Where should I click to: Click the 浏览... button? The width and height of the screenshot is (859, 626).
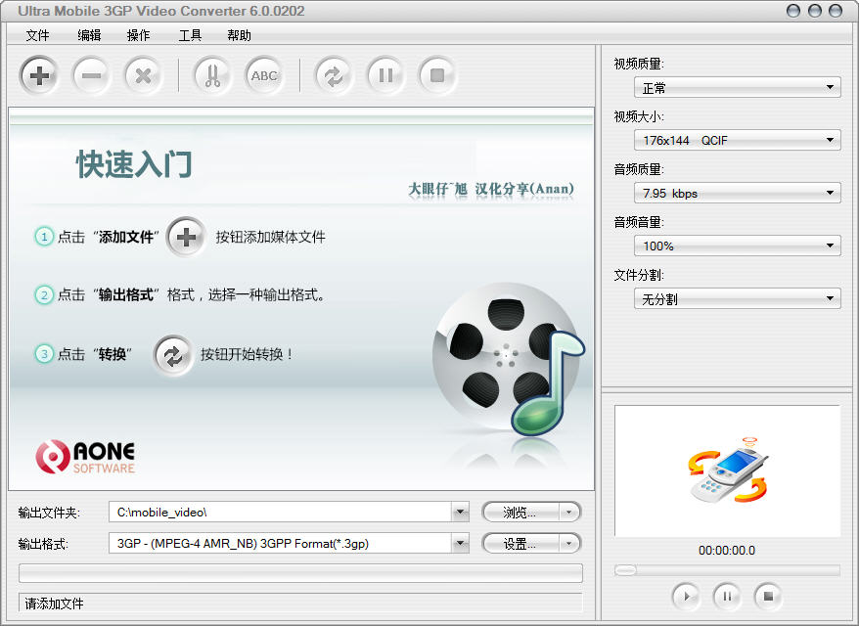pyautogui.click(x=520, y=513)
